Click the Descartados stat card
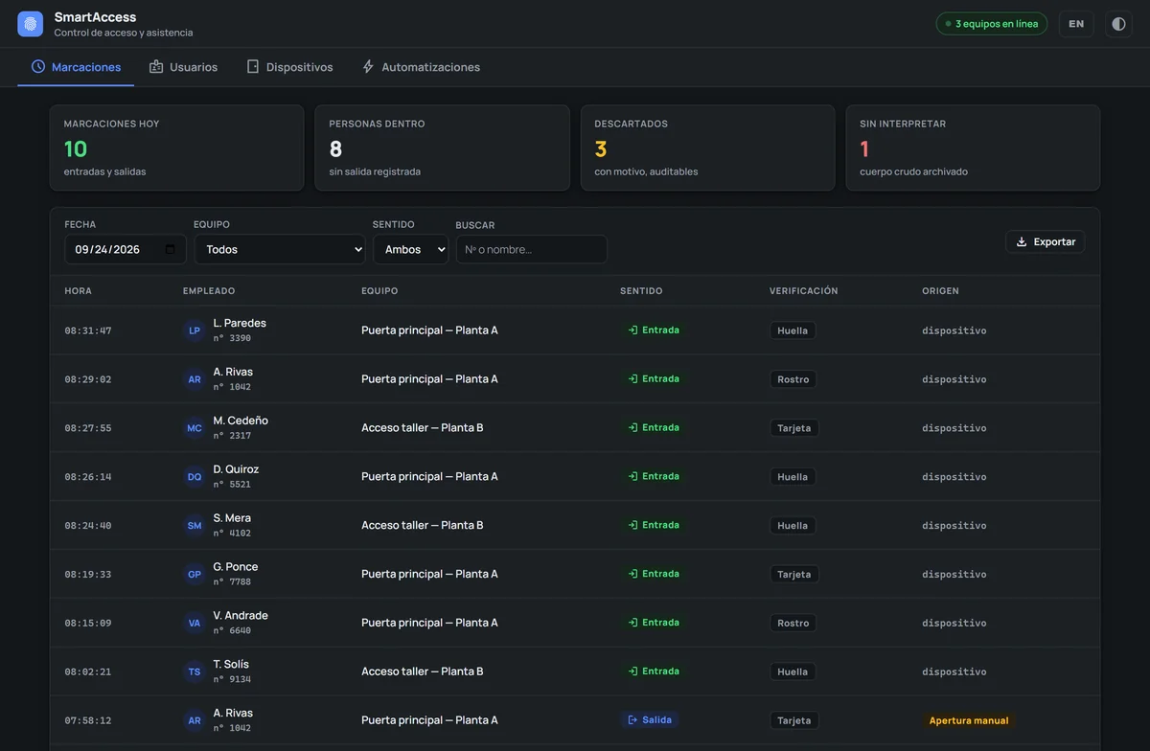This screenshot has width=1150, height=751. tap(707, 148)
